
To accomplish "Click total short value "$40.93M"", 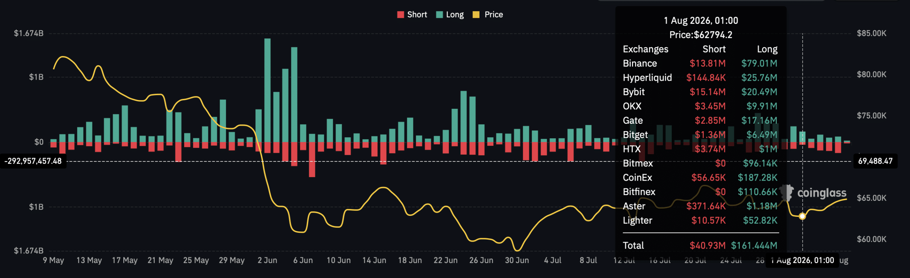I will click(708, 245).
